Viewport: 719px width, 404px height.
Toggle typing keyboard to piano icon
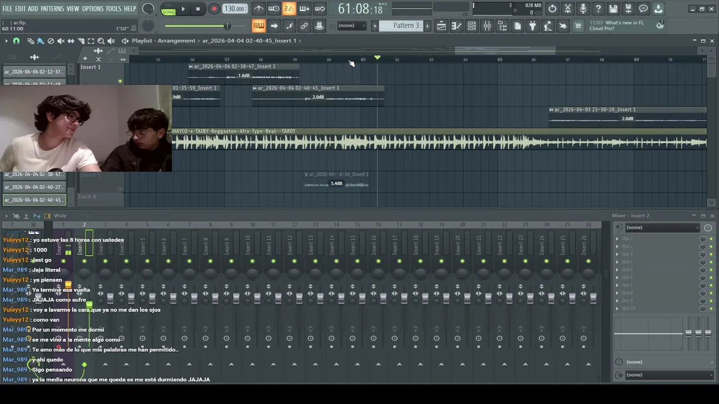(x=258, y=25)
